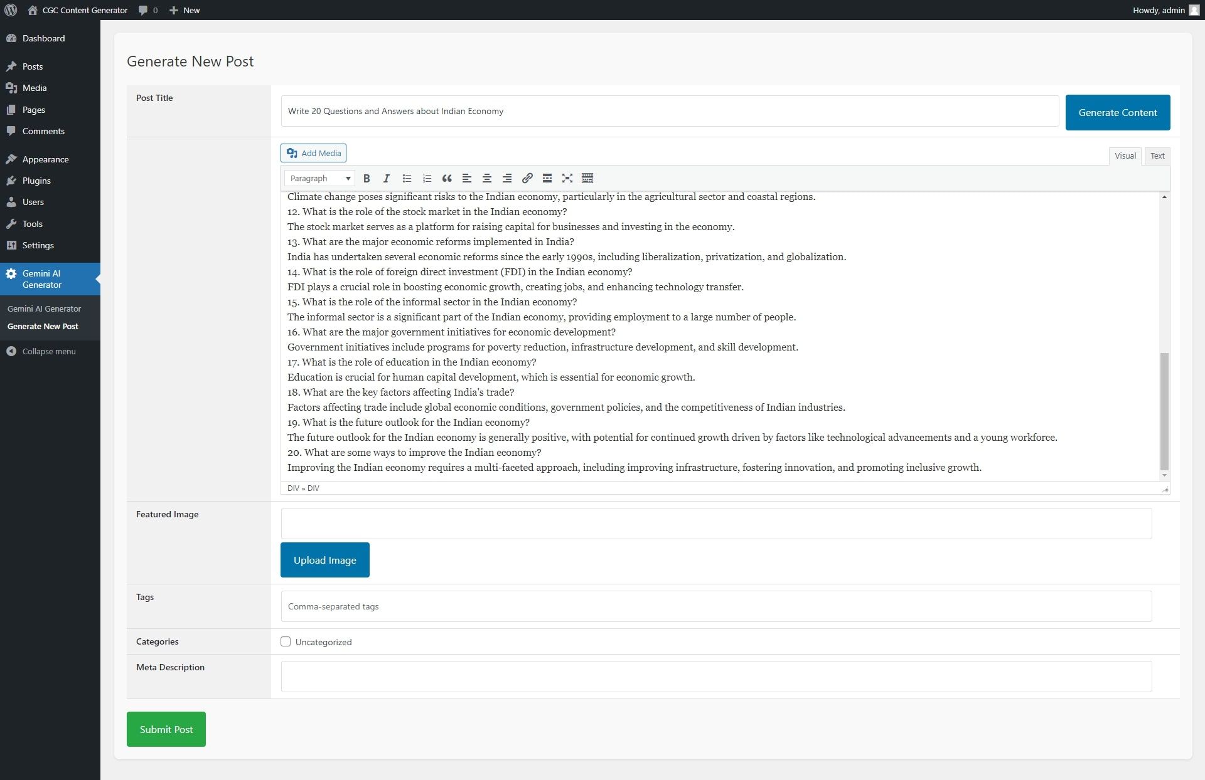Click the insert link icon

pos(527,179)
